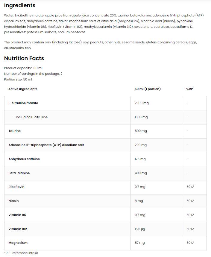Click the 'Active ingredients' column header

[x=23, y=89]
